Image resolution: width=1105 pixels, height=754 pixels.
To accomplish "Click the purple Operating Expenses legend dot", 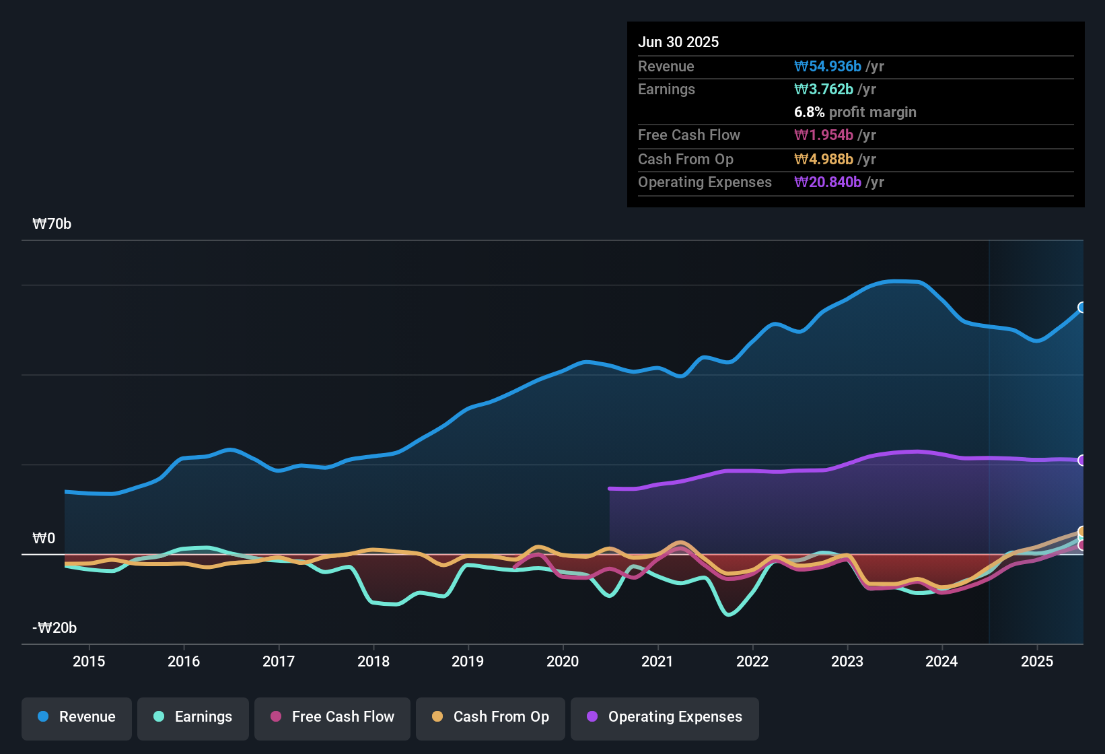I will tap(592, 717).
